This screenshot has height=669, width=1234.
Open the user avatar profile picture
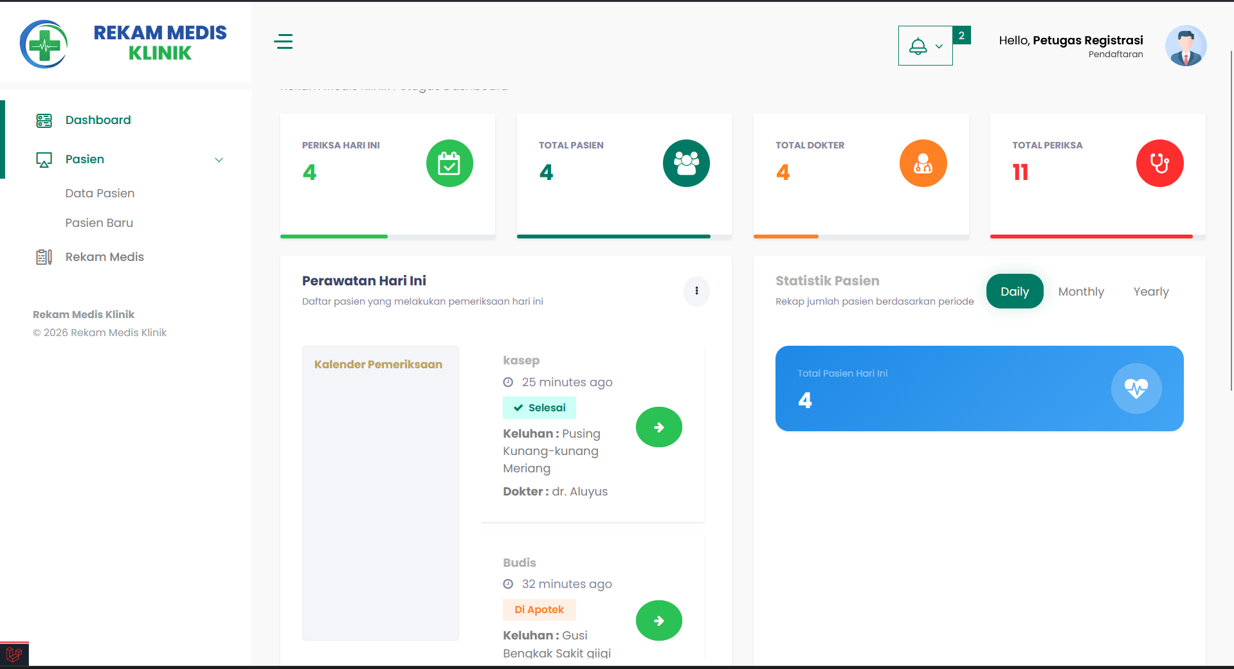coord(1185,46)
